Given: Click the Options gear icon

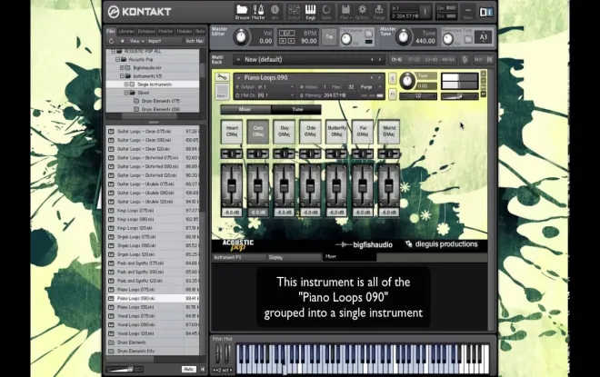Looking at the screenshot, I should [x=362, y=12].
